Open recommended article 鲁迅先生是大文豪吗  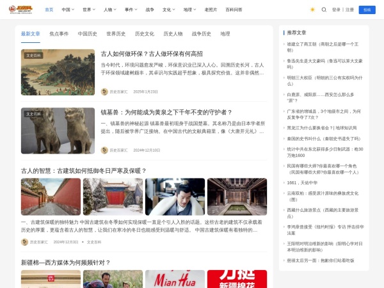[324, 64]
